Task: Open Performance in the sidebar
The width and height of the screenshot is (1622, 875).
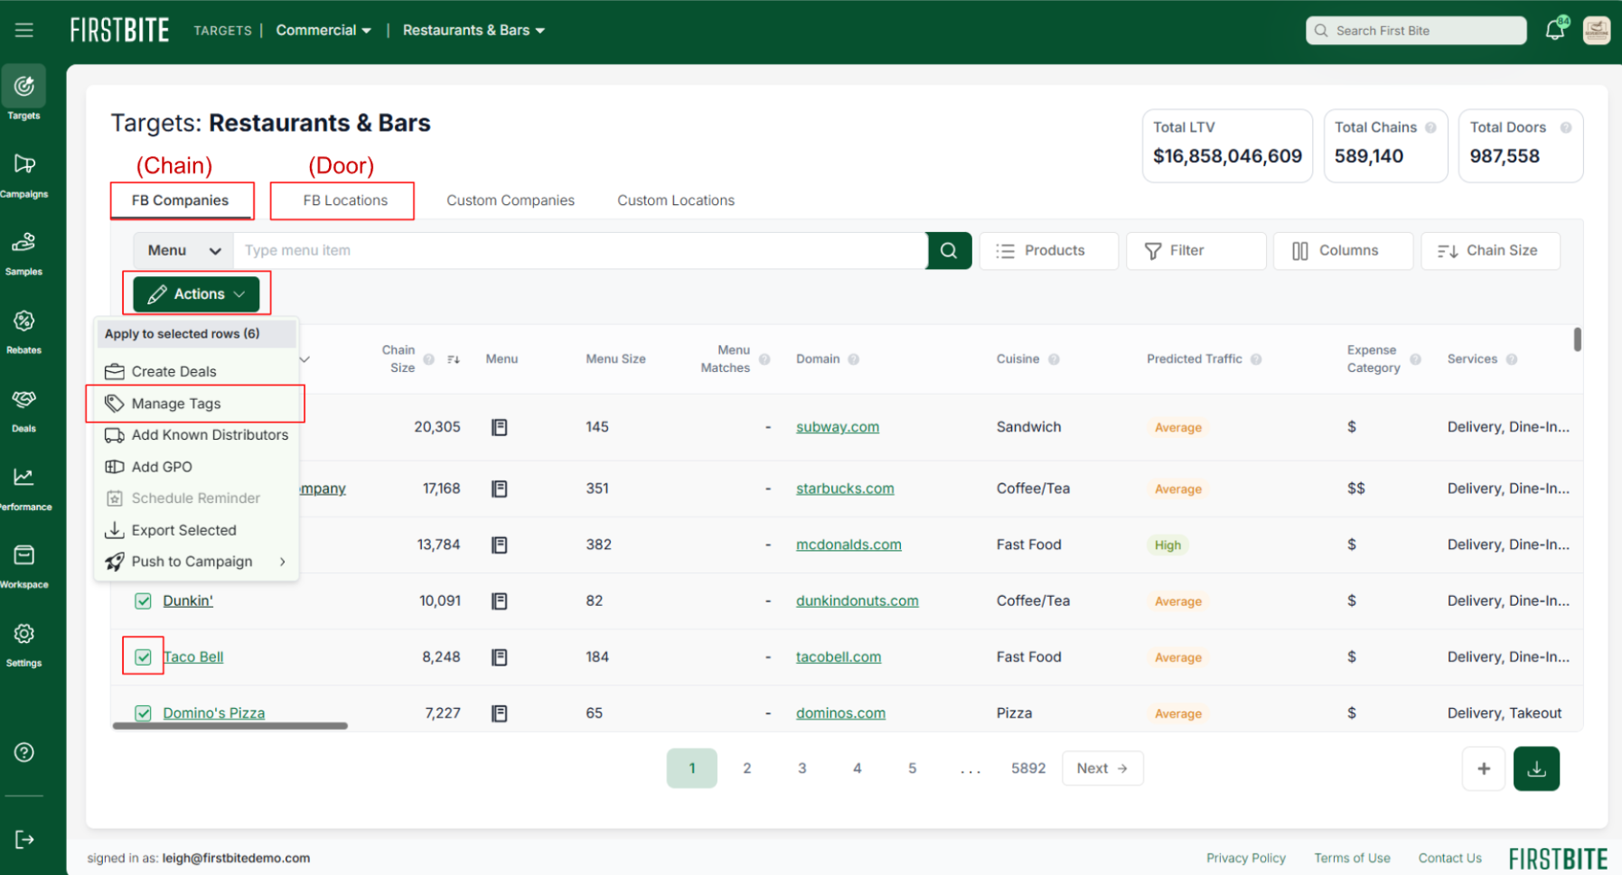Action: (24, 488)
